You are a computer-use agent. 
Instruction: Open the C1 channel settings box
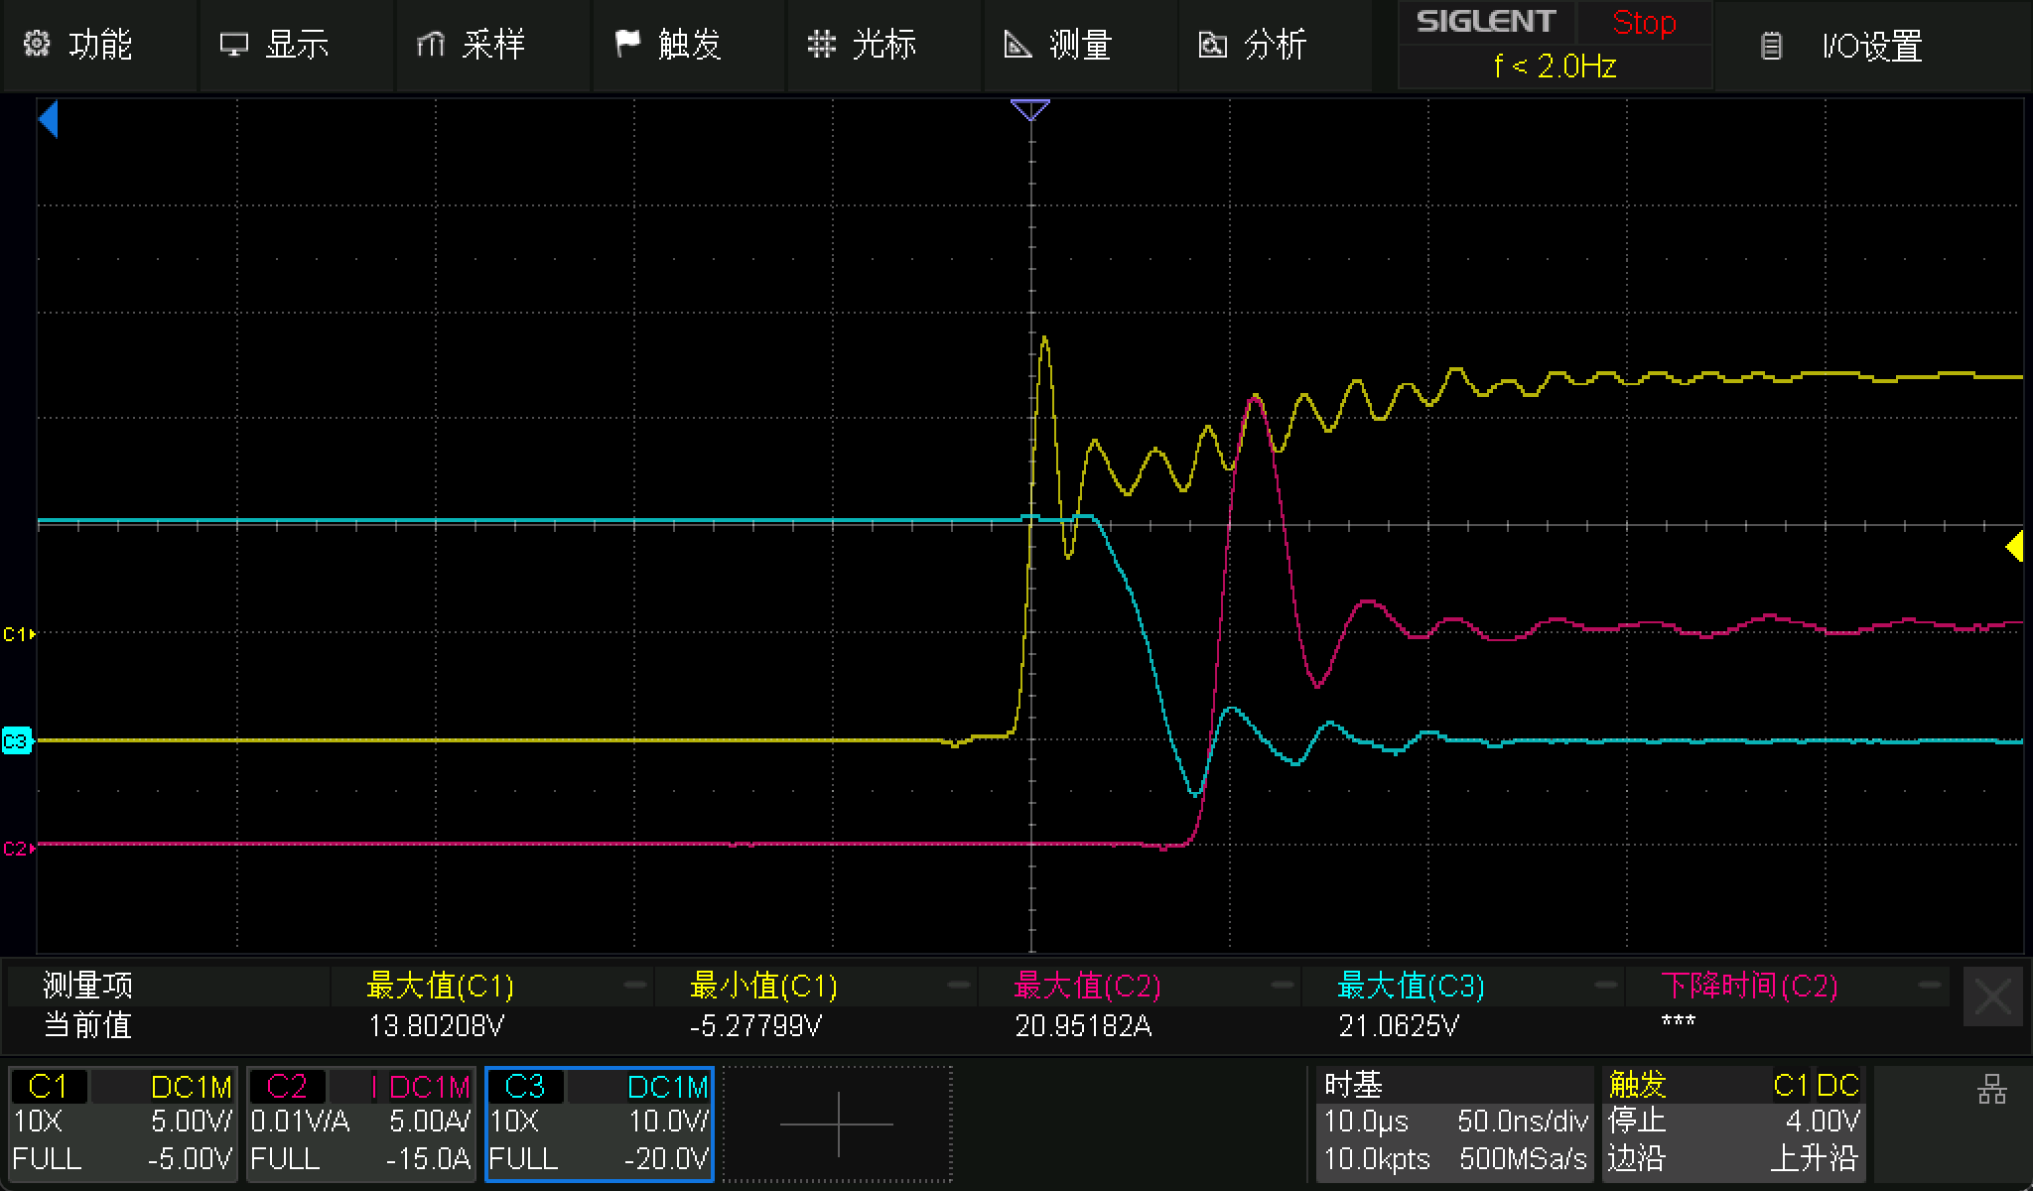pyautogui.click(x=122, y=1124)
